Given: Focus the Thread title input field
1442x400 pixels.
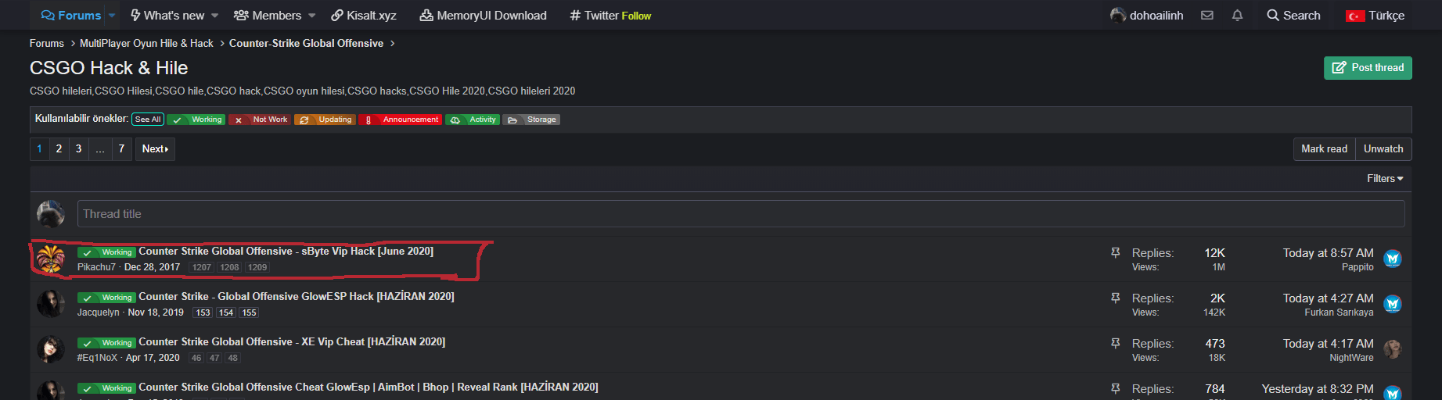Looking at the screenshot, I should pos(741,214).
